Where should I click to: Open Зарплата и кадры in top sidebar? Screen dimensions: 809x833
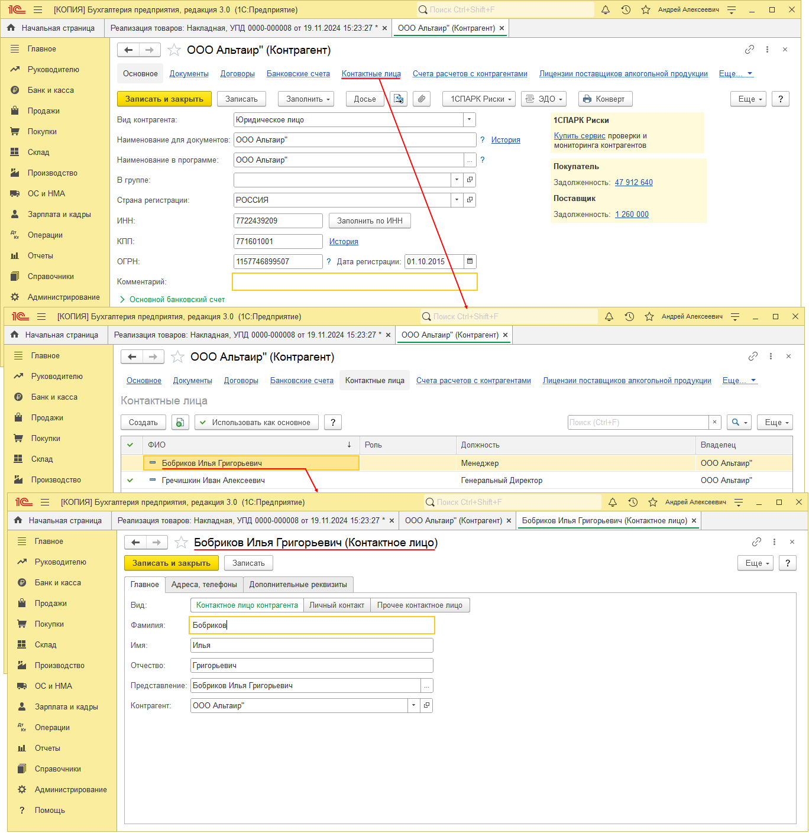59,215
